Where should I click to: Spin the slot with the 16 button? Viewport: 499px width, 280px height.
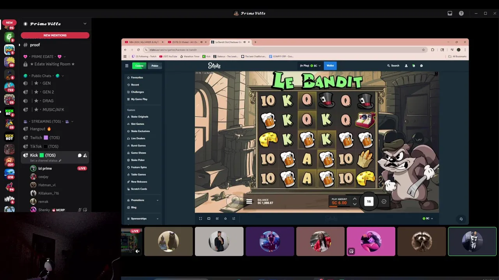tap(368, 201)
